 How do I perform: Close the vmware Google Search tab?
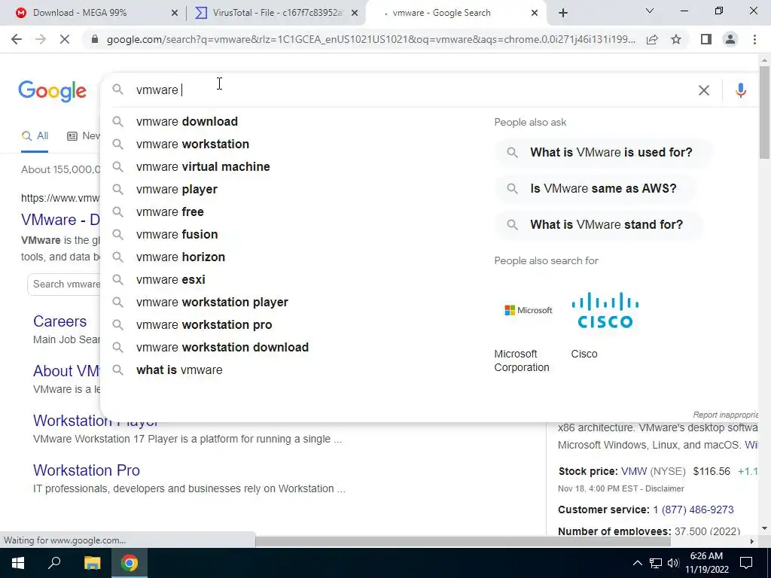pos(535,13)
